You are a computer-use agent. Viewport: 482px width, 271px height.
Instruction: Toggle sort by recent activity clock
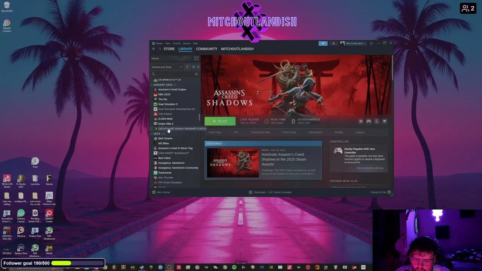pos(193,67)
